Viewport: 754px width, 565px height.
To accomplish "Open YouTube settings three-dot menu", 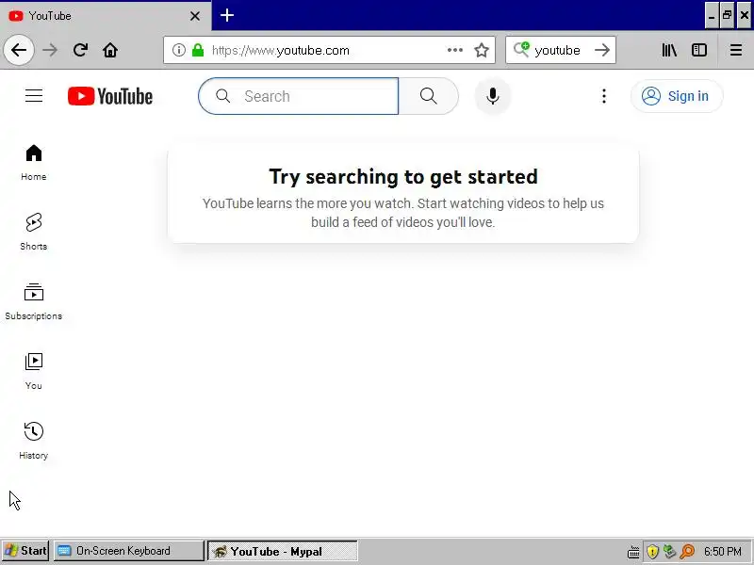I will tap(604, 96).
